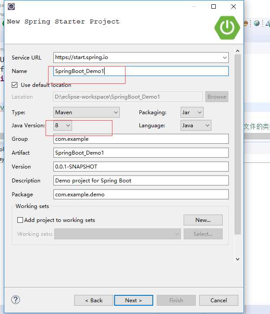The height and width of the screenshot is (314, 270).
Task: Click the vertical scrollbar thumb
Action: (x=237, y=144)
